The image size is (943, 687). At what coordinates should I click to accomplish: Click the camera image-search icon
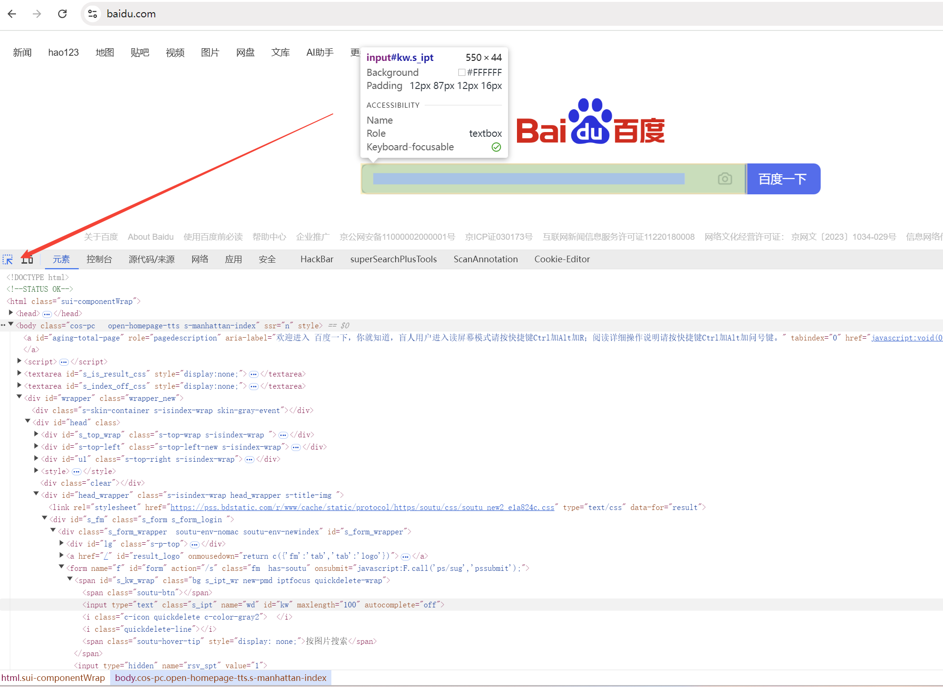click(x=725, y=179)
